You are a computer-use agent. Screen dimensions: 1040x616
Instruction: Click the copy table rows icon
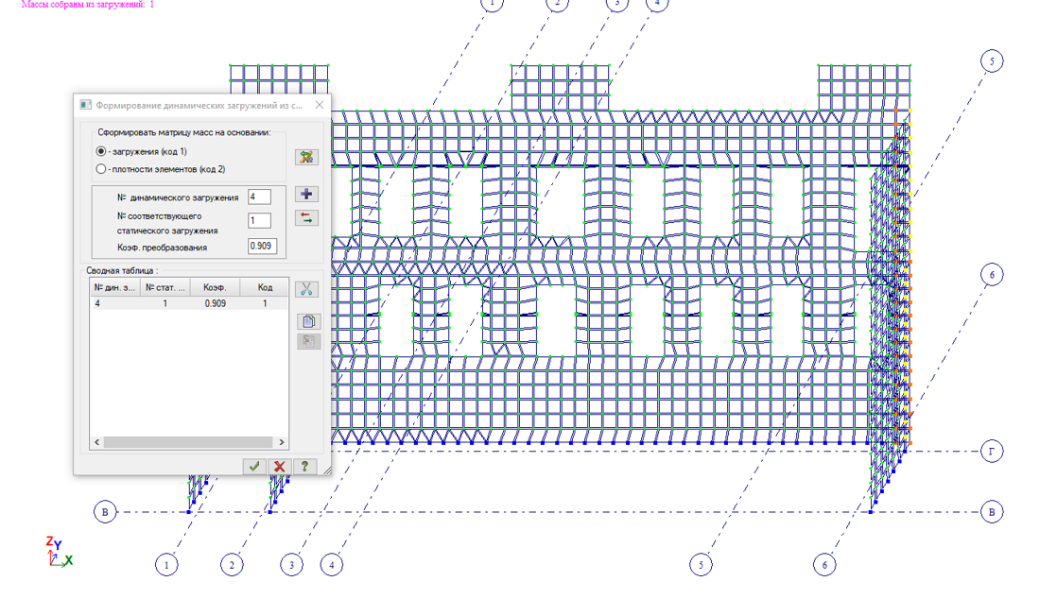click(x=308, y=321)
